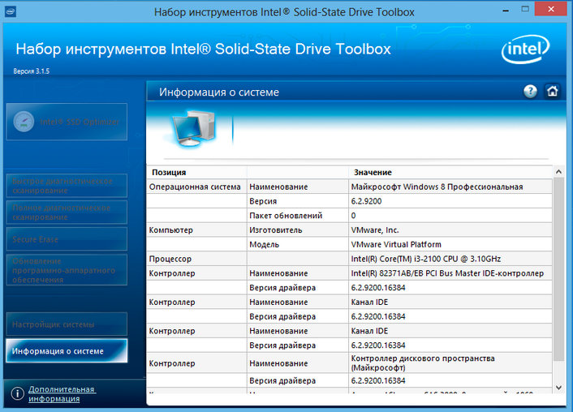Select VMware Virtual Platform value
The width and height of the screenshot is (573, 412).
click(396, 244)
